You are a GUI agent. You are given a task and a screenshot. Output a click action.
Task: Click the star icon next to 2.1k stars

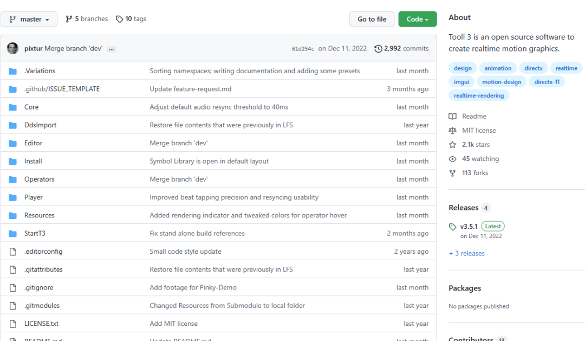[x=453, y=144]
